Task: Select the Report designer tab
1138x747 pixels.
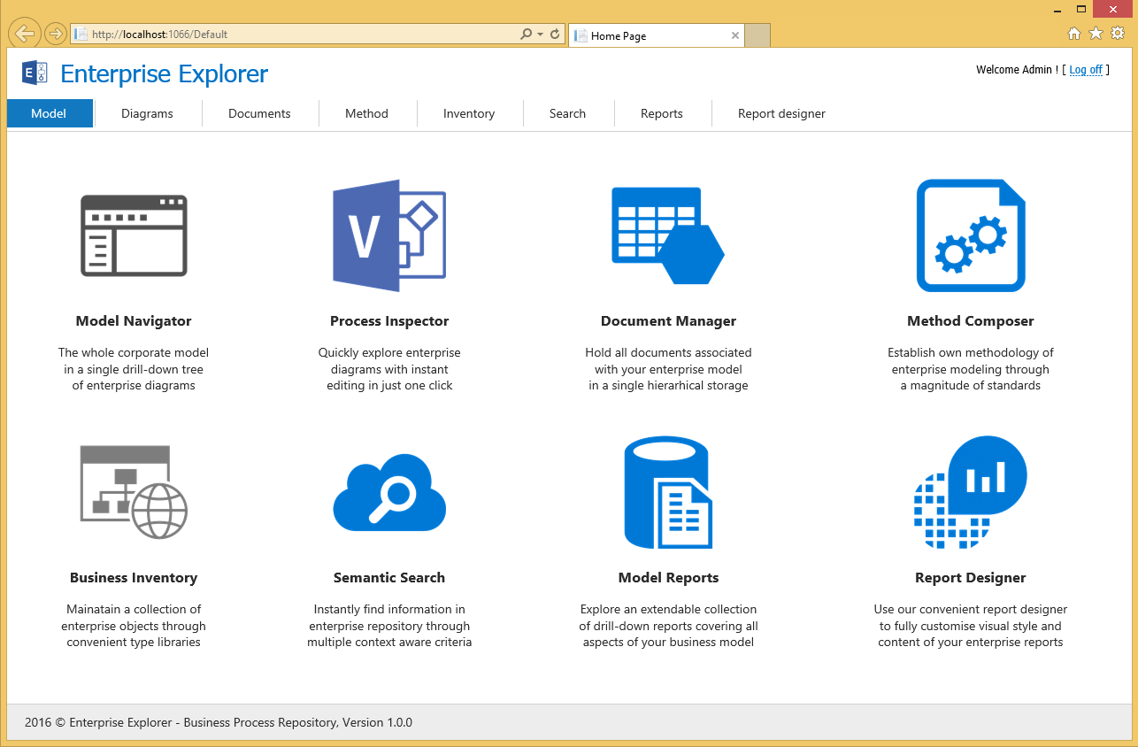Action: (781, 113)
